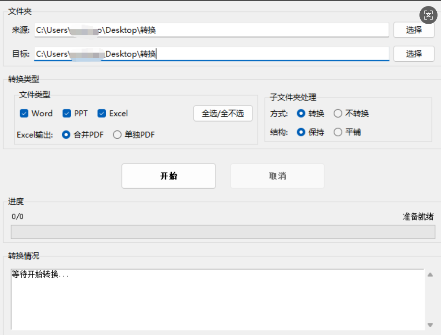
Task: Select 合并PDF for Excel output
Action: pyautogui.click(x=66, y=135)
